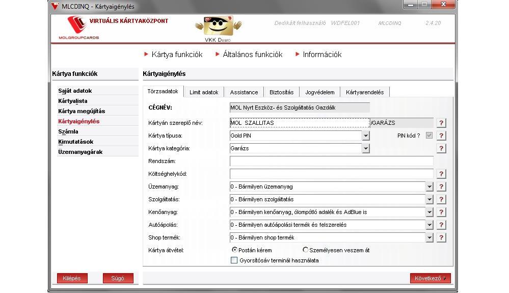Click the Rendszám input field
The height and width of the screenshot is (293, 509).
[x=331, y=161]
